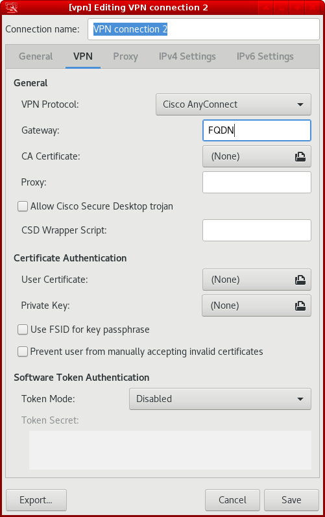Toggle Use FSID for key passphrase
This screenshot has width=325, height=517.
(x=23, y=330)
